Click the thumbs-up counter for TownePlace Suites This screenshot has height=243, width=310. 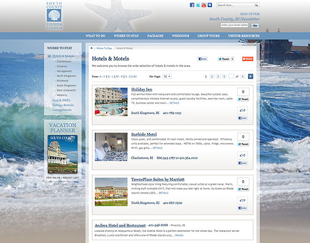tap(242, 200)
